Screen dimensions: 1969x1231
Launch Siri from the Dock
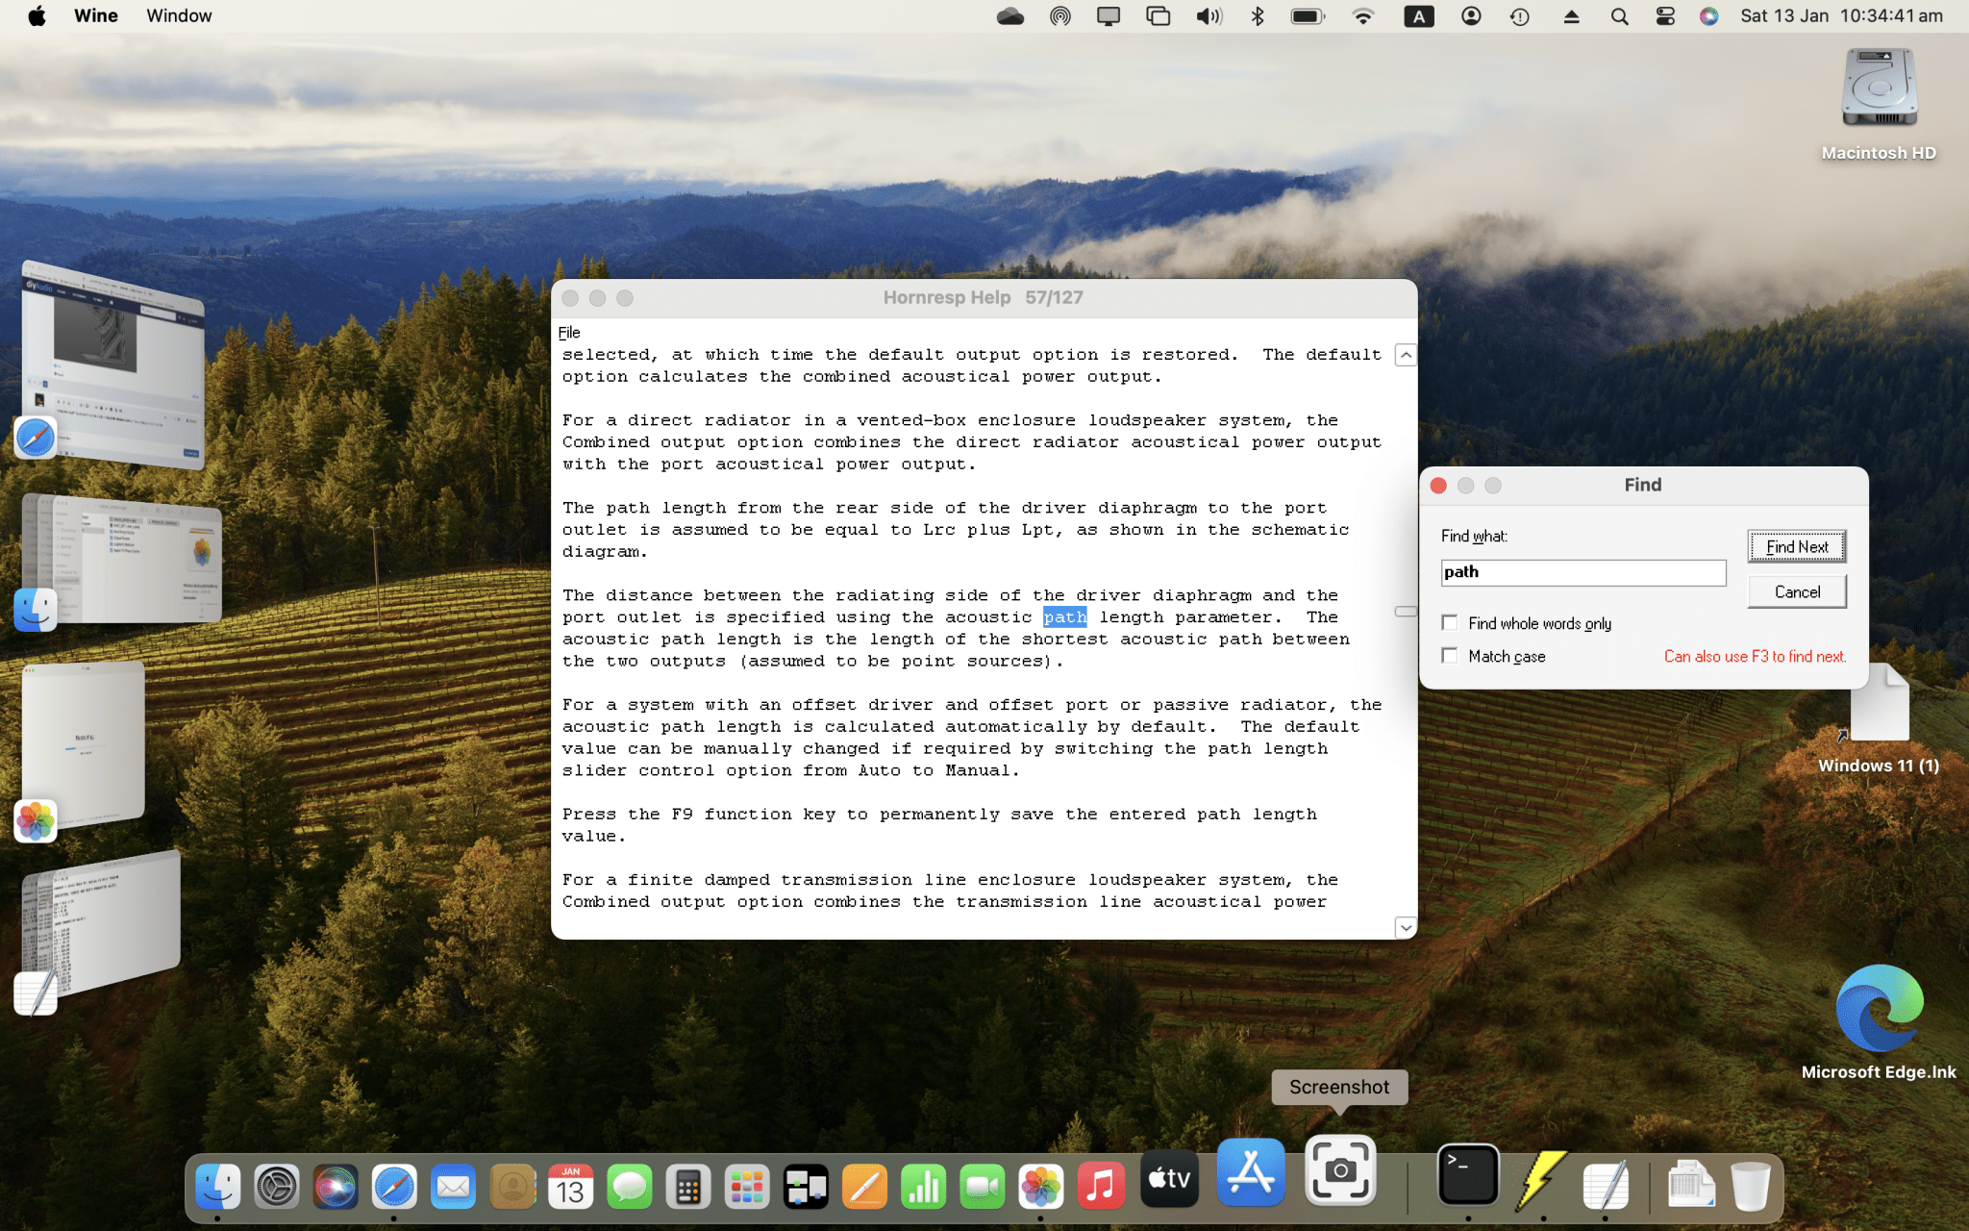pos(336,1188)
